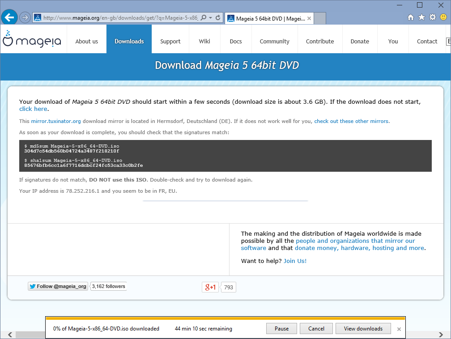This screenshot has width=451, height=339.
Task: Dismiss the download notification bar
Action: click(399, 329)
